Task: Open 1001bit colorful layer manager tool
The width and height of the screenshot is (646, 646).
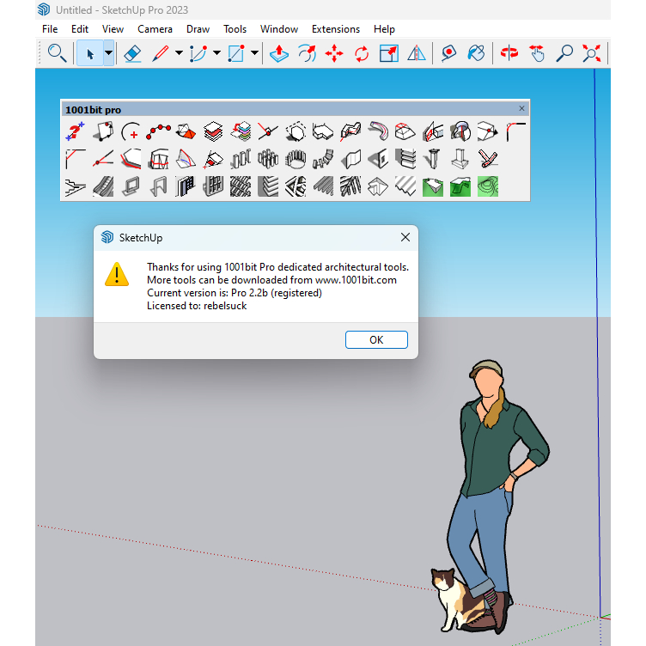Action: pyautogui.click(x=241, y=131)
